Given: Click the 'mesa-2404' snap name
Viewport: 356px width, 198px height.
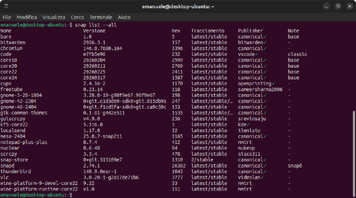Looking at the screenshot, I should point(13,136).
